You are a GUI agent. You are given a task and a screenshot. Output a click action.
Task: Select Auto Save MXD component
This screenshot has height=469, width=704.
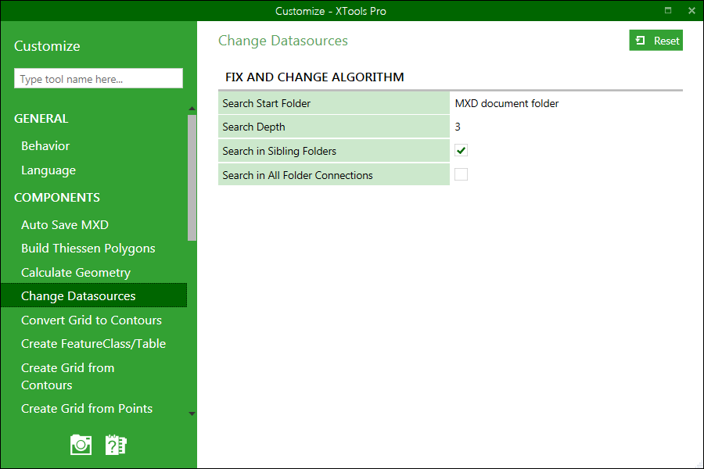click(65, 224)
